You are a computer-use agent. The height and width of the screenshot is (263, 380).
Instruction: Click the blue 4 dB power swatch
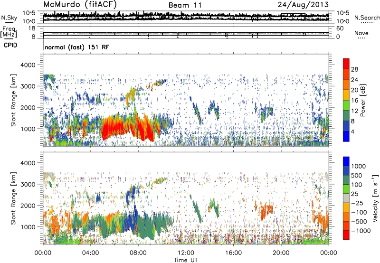coord(346,136)
